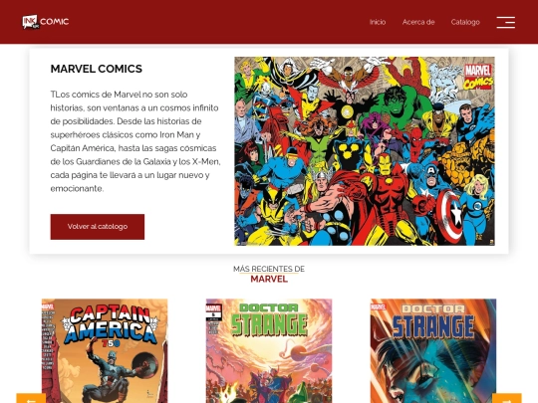
Task: Click the previous carousel arrow
Action: (x=31, y=399)
